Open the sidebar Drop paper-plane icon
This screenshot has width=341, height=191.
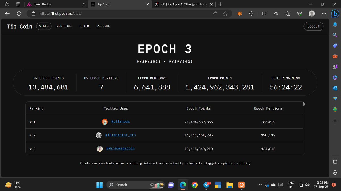point(335,99)
